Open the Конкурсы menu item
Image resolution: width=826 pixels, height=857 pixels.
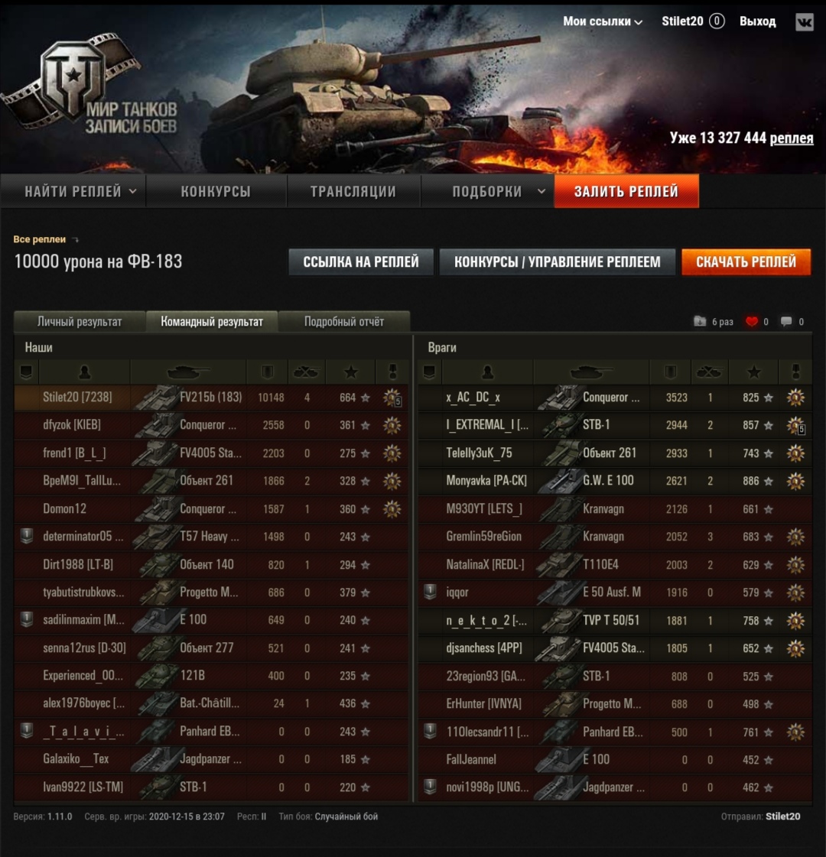[216, 191]
